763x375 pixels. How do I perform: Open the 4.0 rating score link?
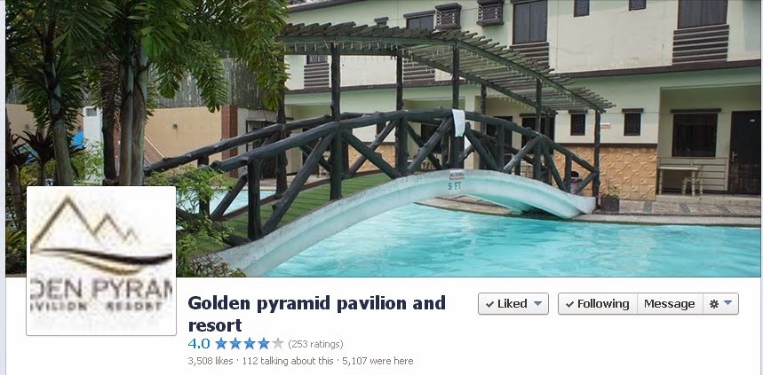click(x=199, y=344)
